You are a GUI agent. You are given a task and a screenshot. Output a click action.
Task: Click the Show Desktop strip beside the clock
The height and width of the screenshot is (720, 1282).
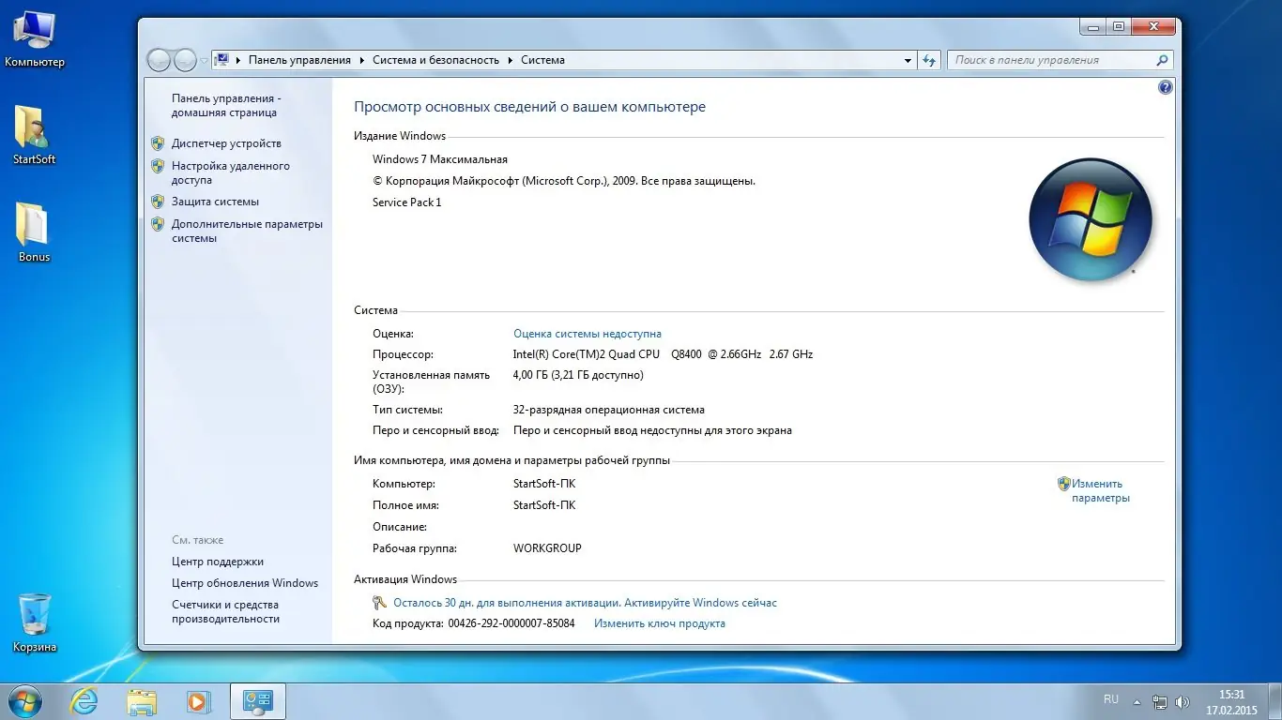[1275, 701]
